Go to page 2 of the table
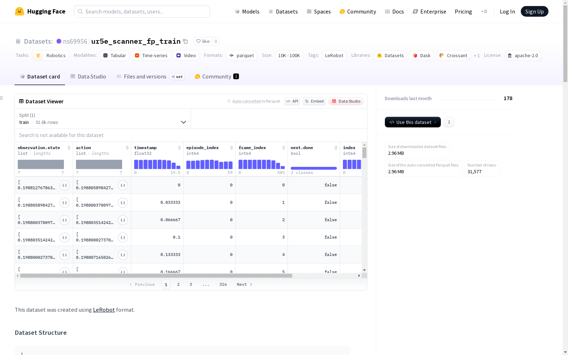The width and height of the screenshot is (568, 355). point(178,284)
